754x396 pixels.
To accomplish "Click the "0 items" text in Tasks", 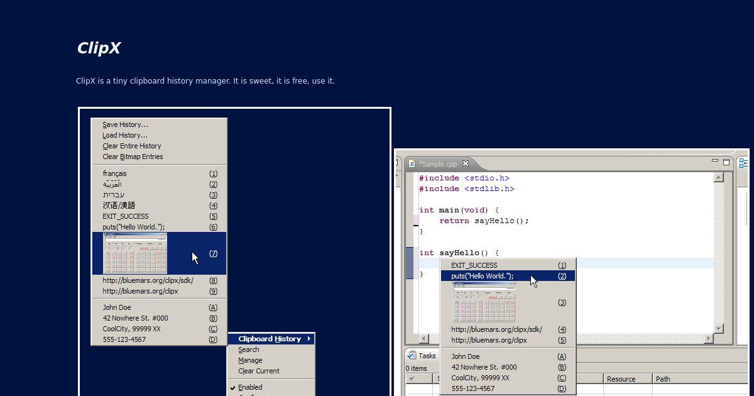I will (416, 368).
